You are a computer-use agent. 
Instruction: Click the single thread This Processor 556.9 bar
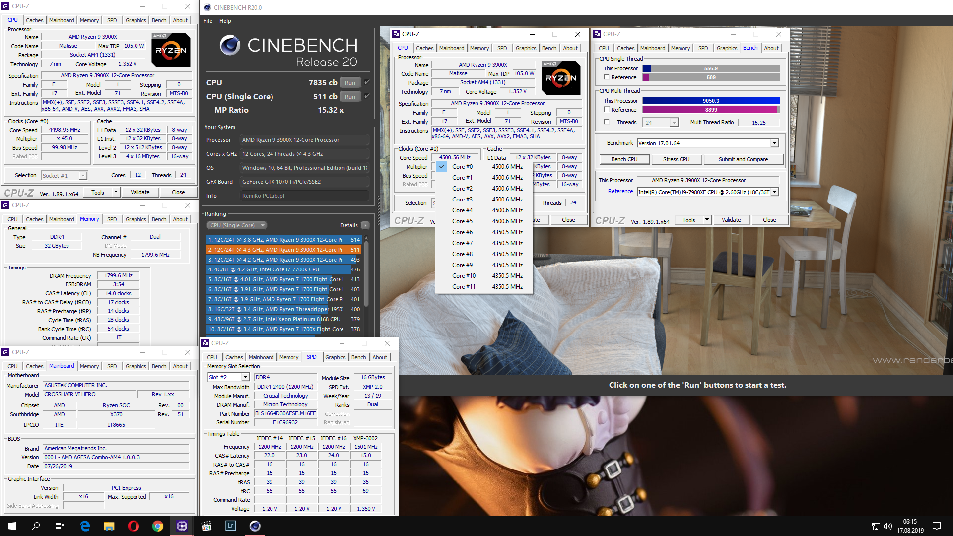711,68
